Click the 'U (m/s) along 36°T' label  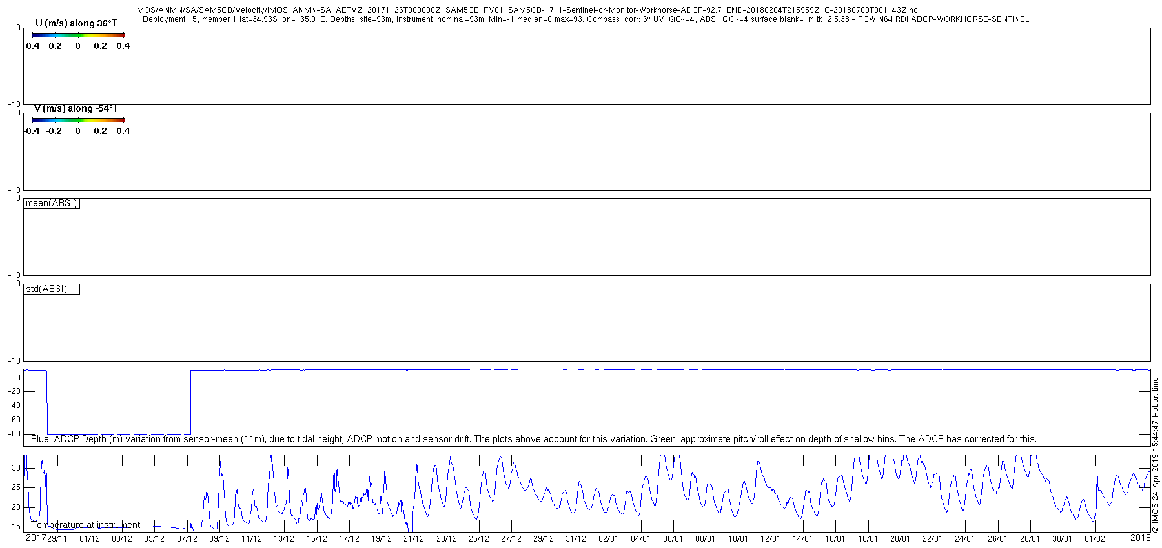tap(76, 23)
